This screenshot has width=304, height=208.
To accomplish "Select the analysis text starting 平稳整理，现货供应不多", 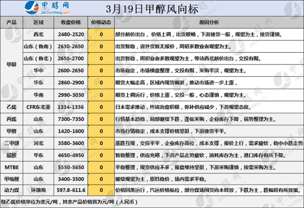I will tap(196, 167).
